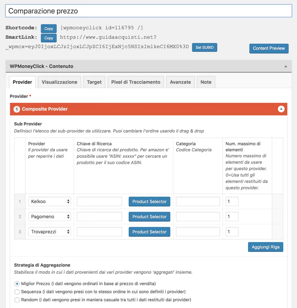Focus the Chiave di Ricerca field for Pagomeno
Screen dimensions: 297x308
click(x=99, y=217)
